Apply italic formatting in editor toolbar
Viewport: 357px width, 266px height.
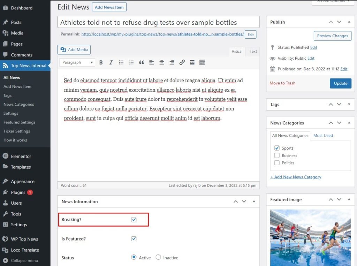click(111, 62)
